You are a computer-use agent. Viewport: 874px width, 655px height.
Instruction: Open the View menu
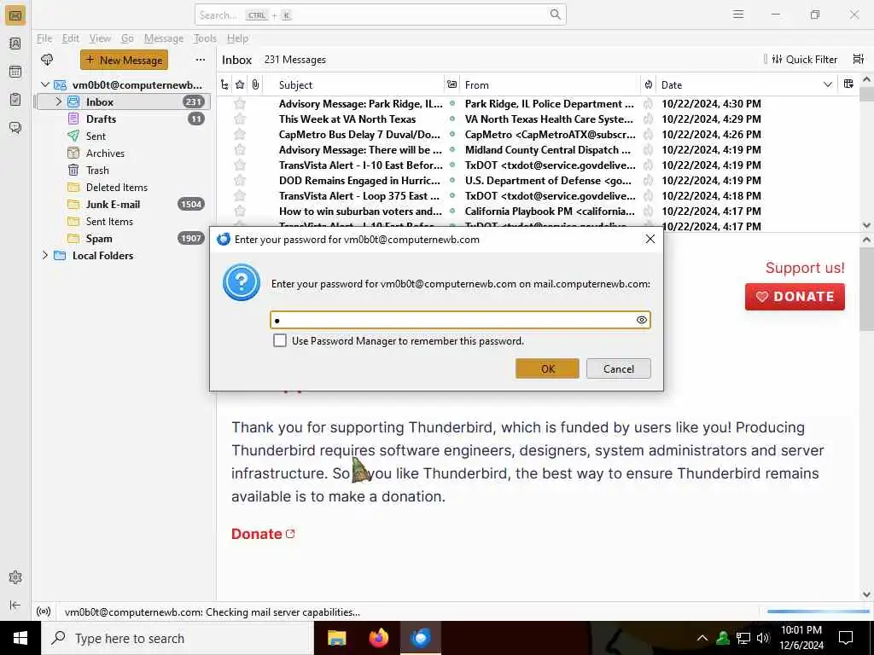click(101, 38)
